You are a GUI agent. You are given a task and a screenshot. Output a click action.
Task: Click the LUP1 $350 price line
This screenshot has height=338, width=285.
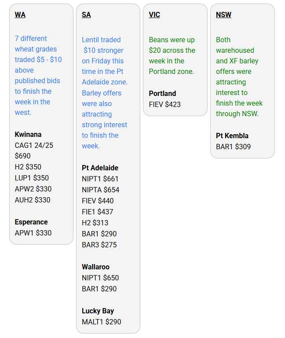click(32, 178)
